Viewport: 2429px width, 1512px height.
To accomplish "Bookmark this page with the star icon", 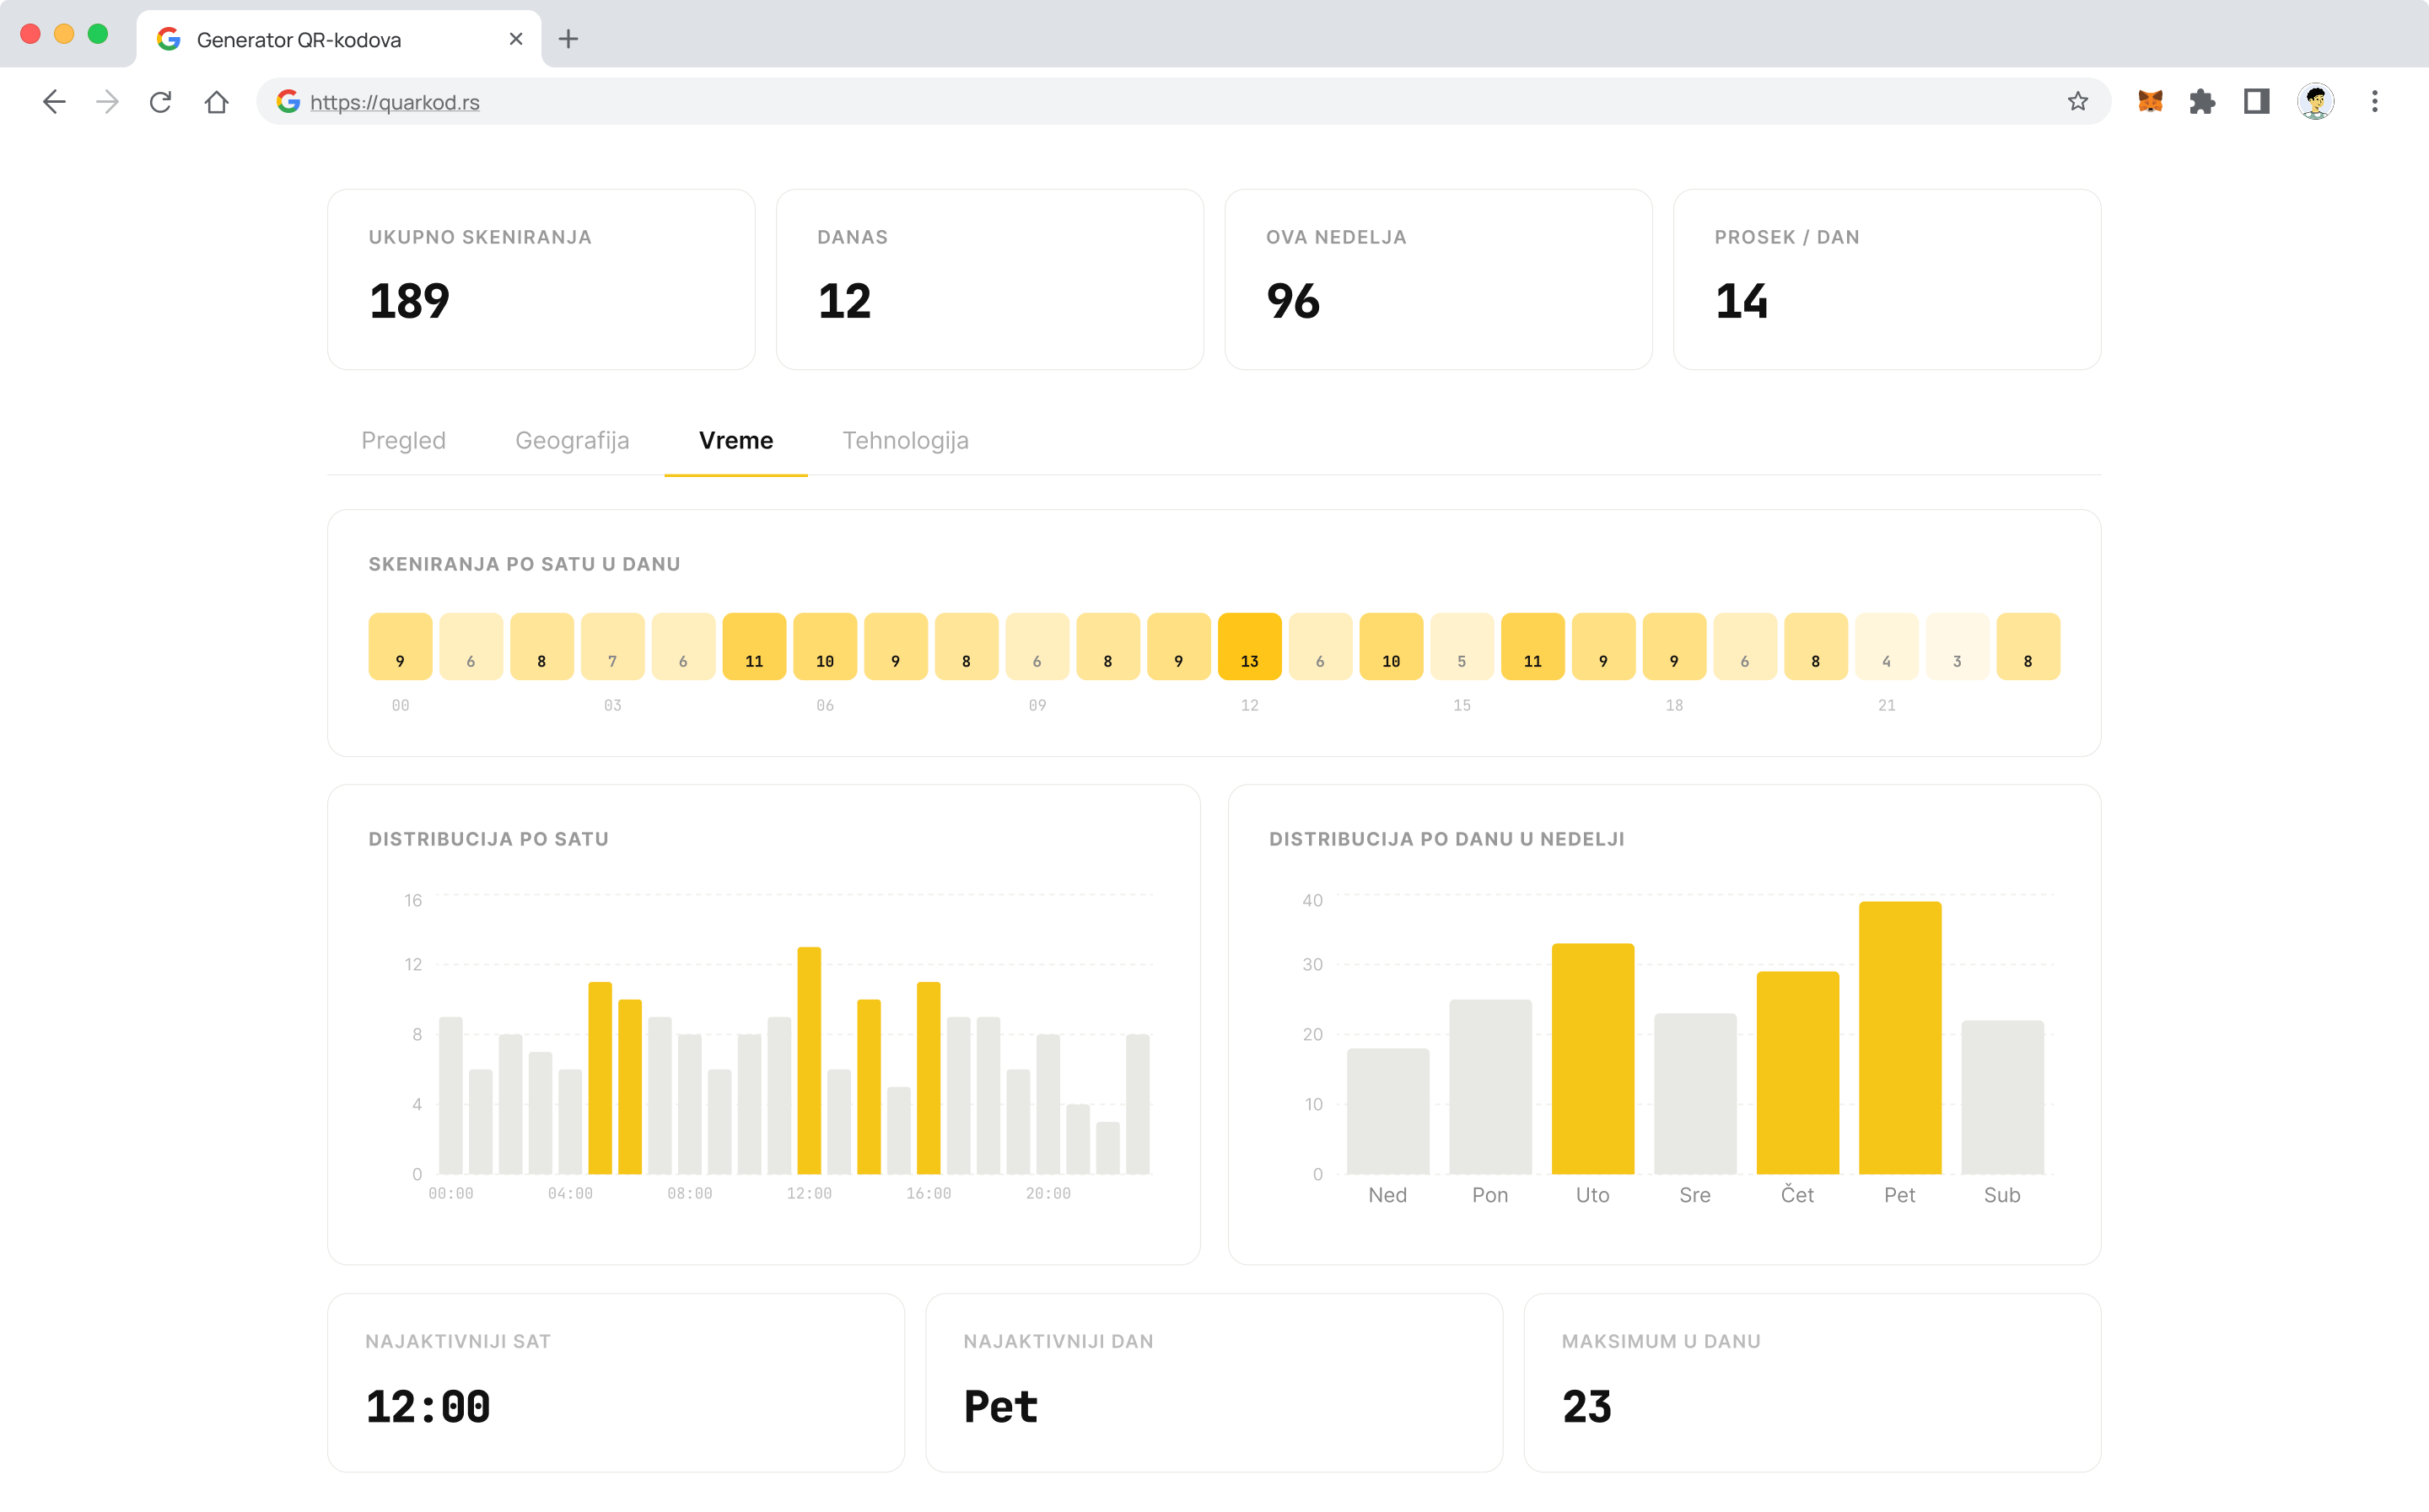I will (x=2078, y=102).
